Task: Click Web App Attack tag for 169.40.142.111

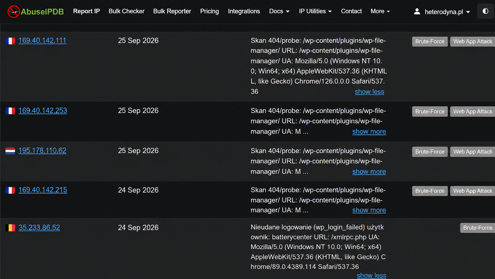Action: click(x=472, y=41)
